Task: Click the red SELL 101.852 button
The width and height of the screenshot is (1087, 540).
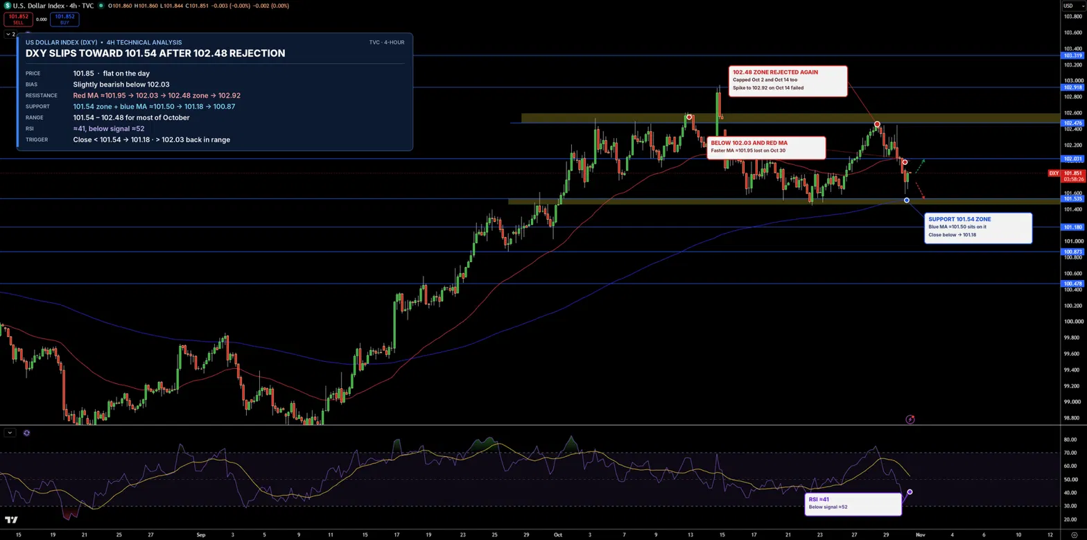Action: point(18,19)
